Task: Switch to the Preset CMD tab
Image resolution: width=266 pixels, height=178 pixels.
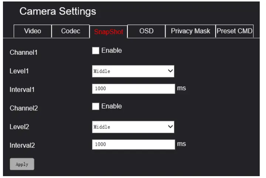Action: (x=234, y=31)
